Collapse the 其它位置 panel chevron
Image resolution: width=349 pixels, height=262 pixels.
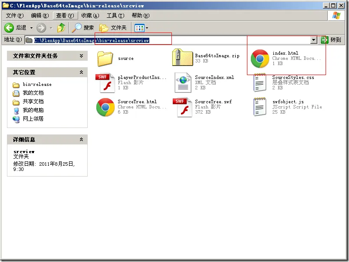pyautogui.click(x=82, y=72)
